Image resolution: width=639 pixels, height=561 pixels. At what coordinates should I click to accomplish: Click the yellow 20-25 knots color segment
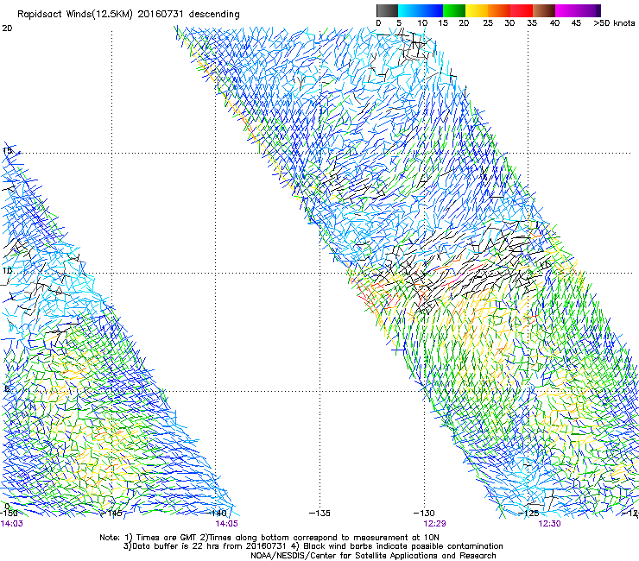[x=477, y=10]
